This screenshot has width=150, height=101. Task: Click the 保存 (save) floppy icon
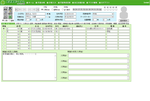click(10, 9)
